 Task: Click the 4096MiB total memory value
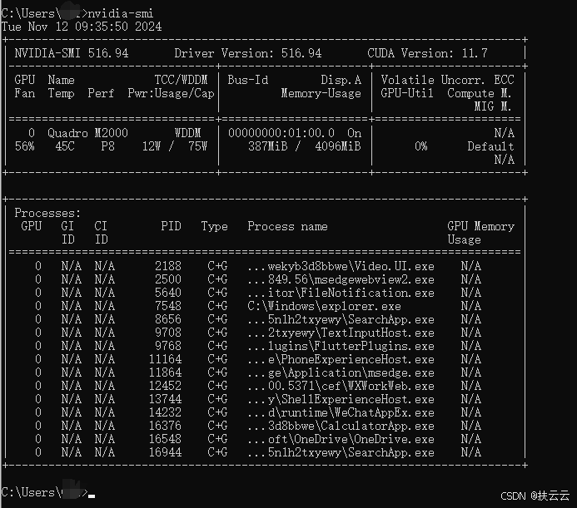click(338, 146)
